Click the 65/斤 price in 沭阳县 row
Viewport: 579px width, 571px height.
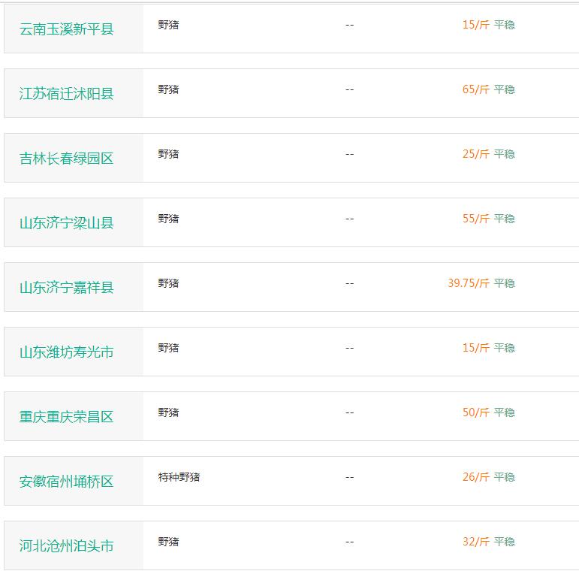476,89
